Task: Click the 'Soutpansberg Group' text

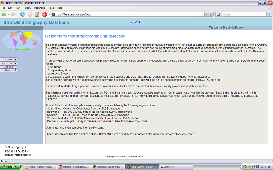Action: 60,70
